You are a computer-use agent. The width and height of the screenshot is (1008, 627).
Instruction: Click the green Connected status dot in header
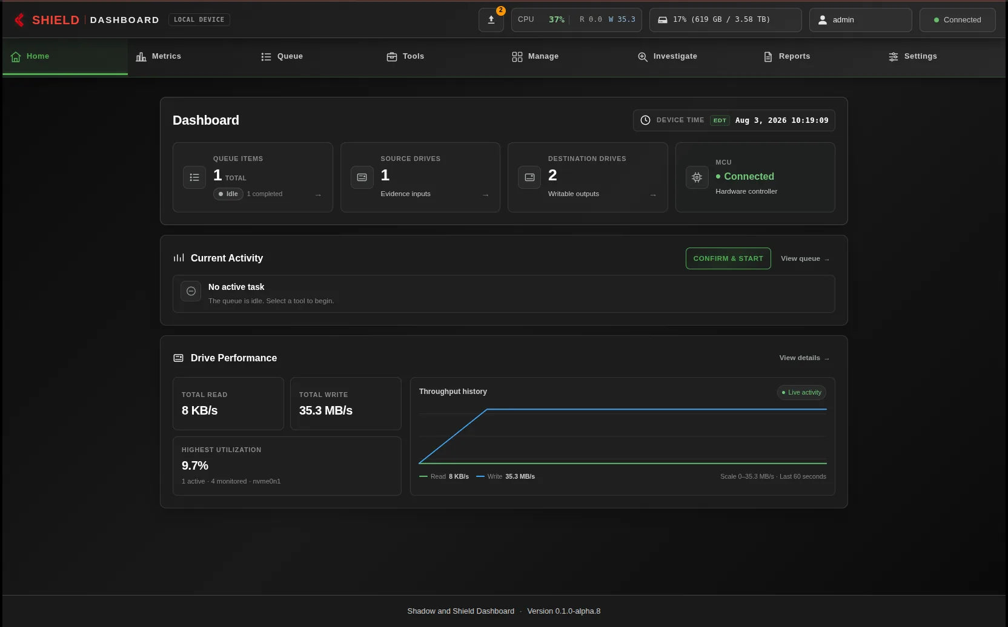pyautogui.click(x=937, y=20)
